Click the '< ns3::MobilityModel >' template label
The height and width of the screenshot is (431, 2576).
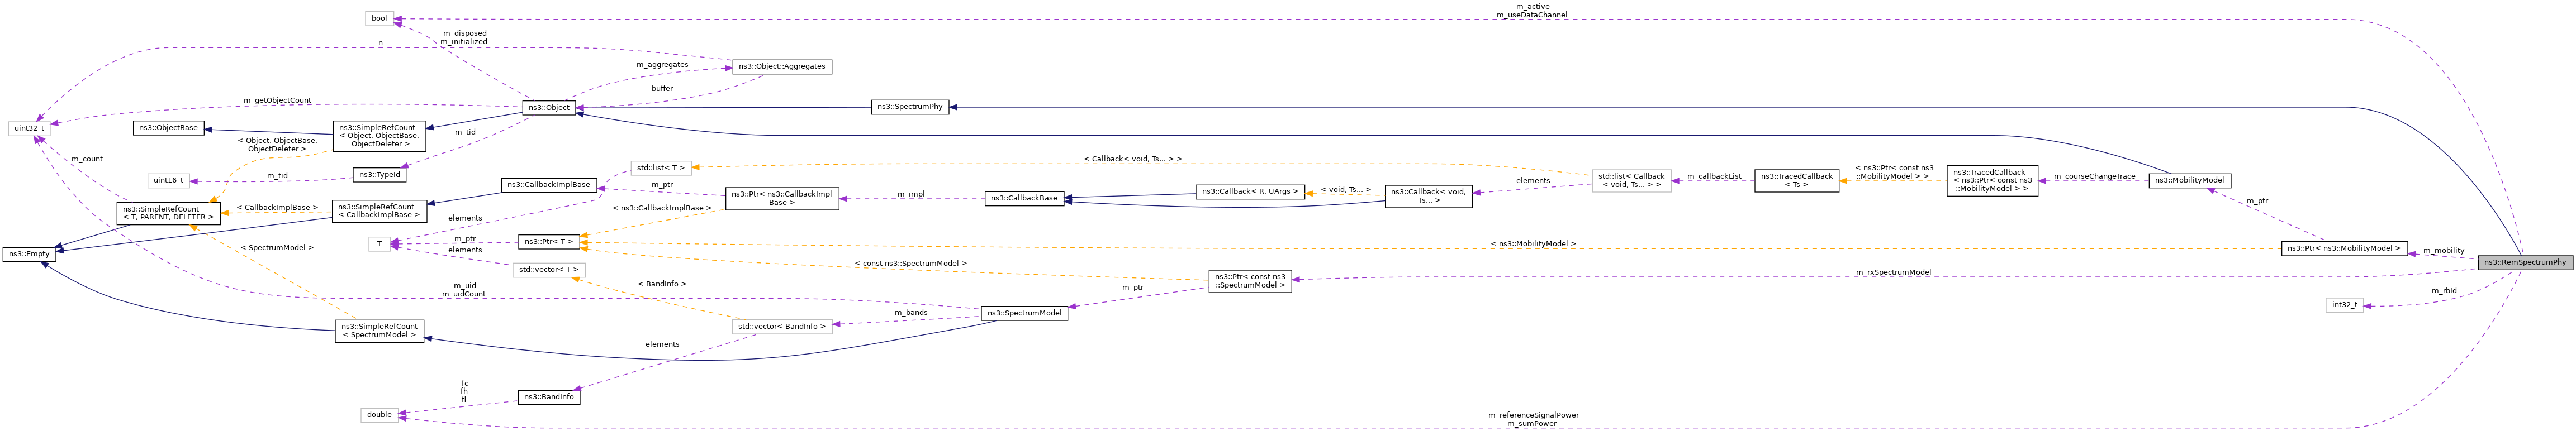[x=1532, y=243]
